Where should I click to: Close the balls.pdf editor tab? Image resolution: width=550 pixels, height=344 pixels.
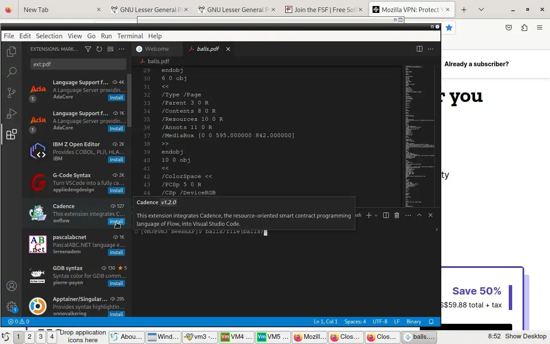[x=228, y=49]
